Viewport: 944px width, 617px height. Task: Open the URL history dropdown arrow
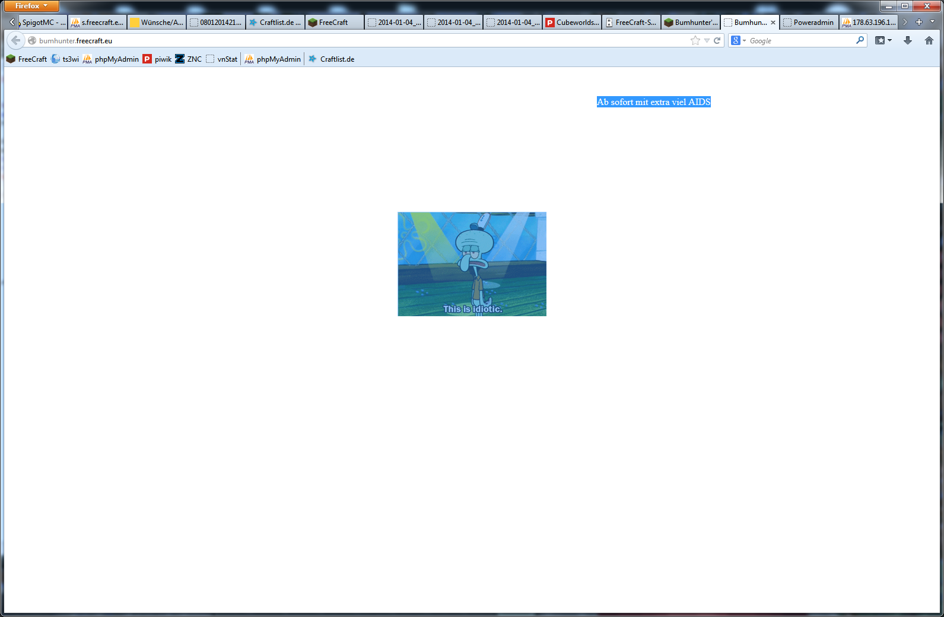(707, 41)
